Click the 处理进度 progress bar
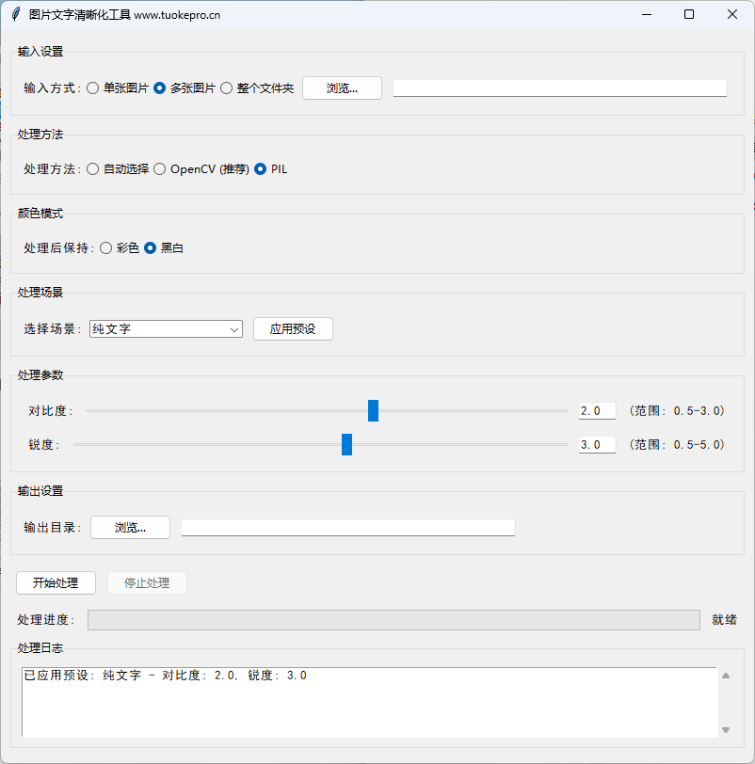 tap(394, 620)
